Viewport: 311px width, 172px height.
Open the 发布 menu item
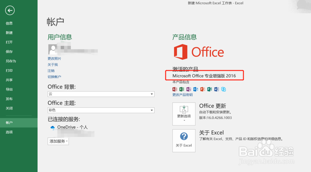(x=9, y=99)
